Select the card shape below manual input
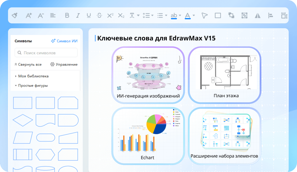 [68, 155]
